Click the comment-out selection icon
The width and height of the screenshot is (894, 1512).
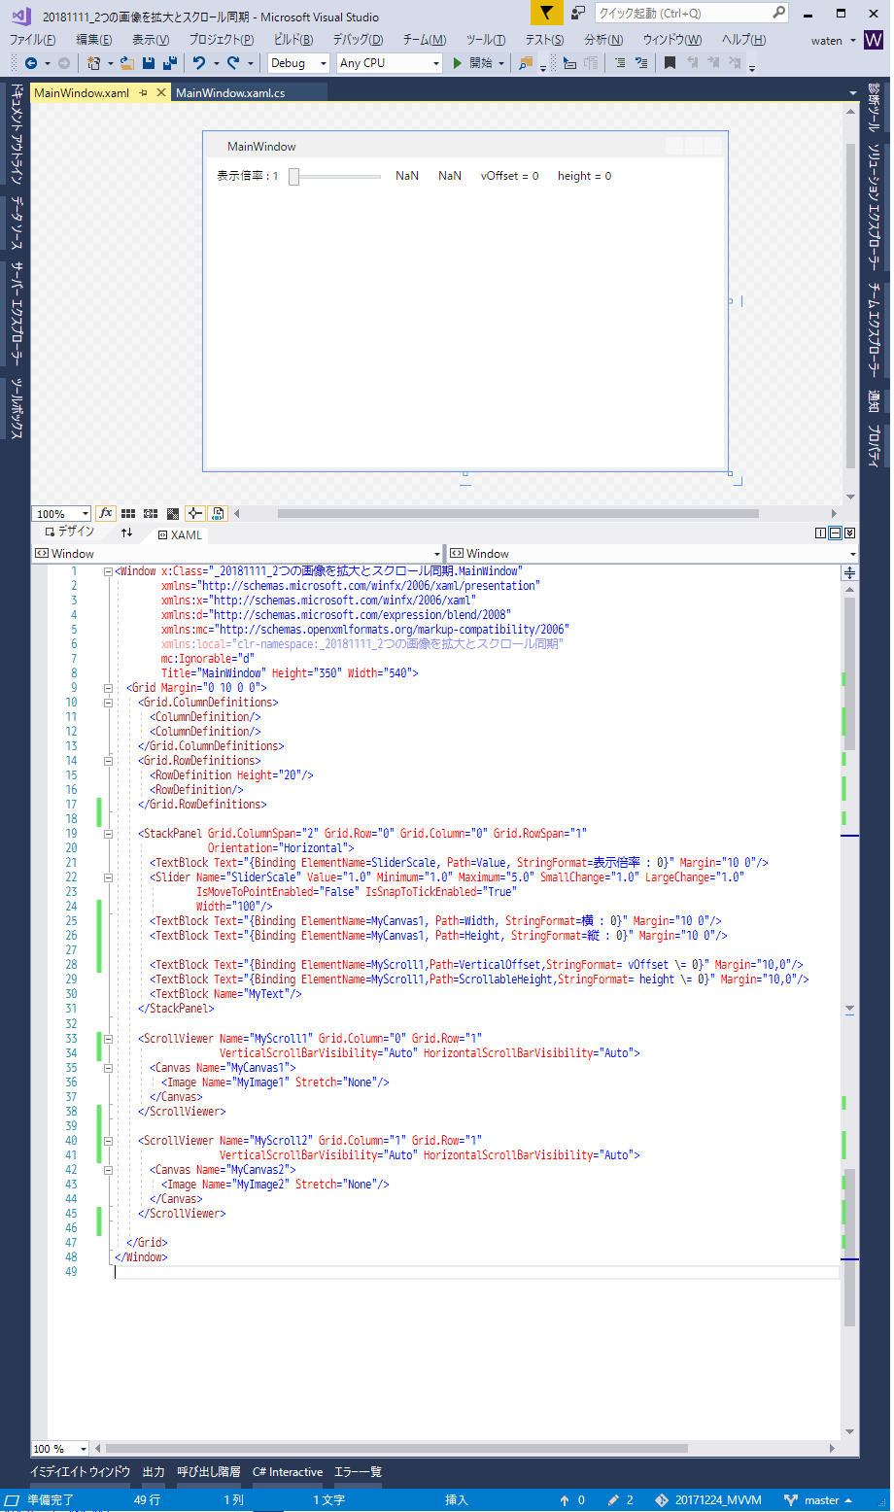(x=620, y=63)
